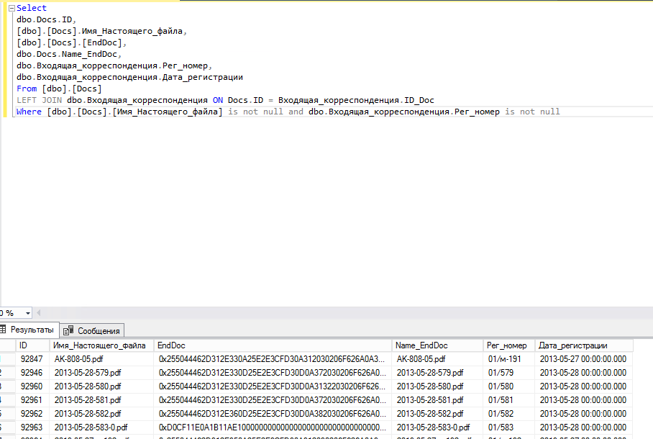This screenshot has height=439, width=653.
Task: Select the Рег_номер cell 01/м-191
Action: click(x=509, y=359)
